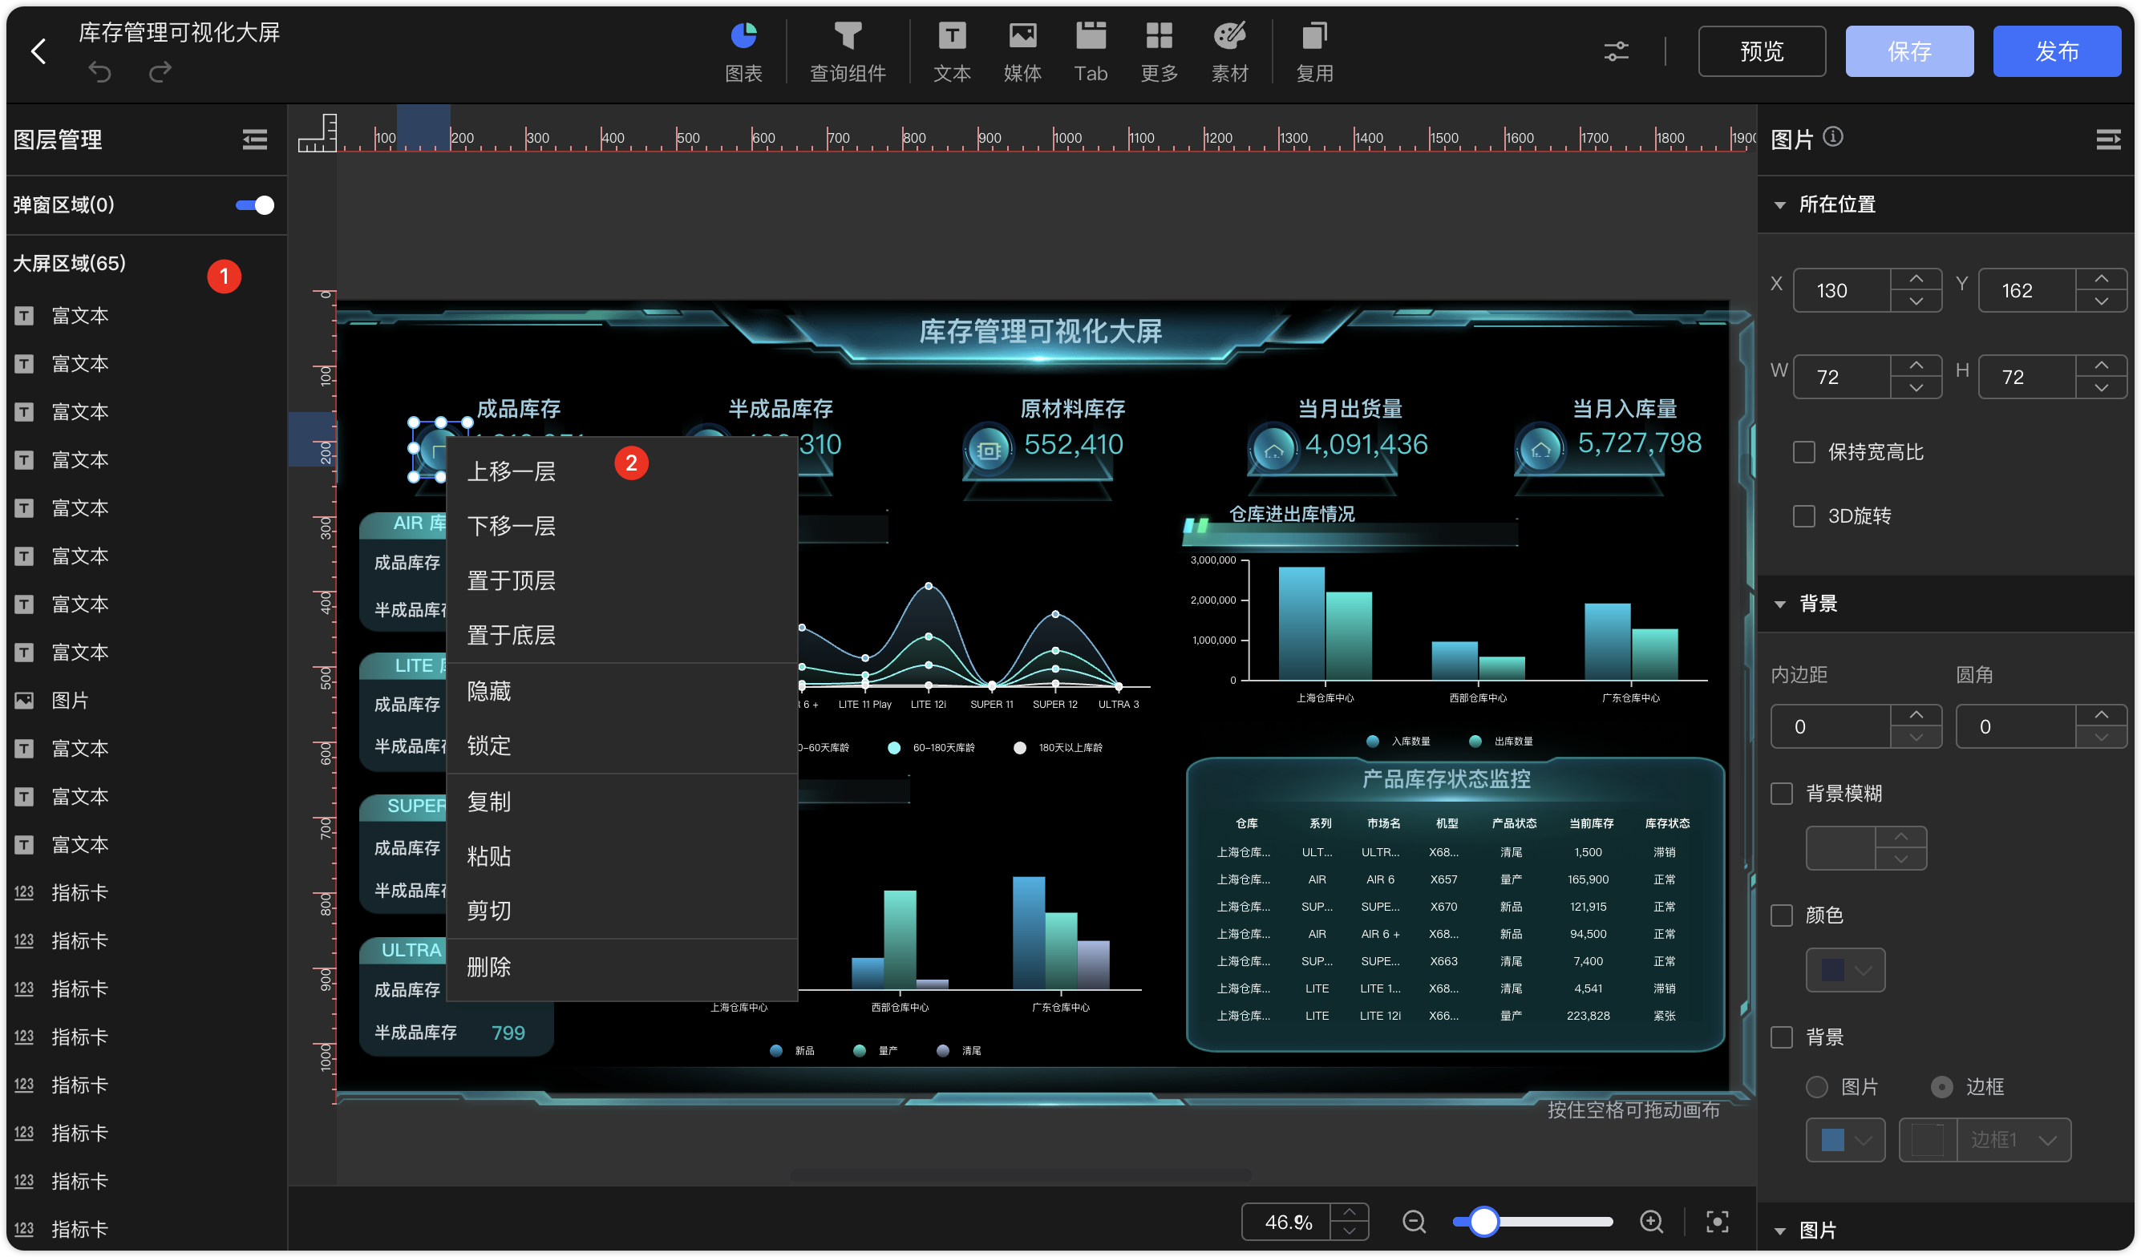The image size is (2141, 1257).
Task: Enable the 保持宽高比 checkbox
Action: [x=1803, y=452]
